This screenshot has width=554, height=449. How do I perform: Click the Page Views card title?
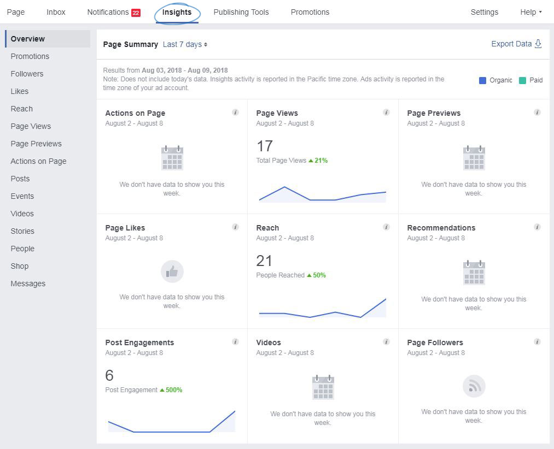pos(277,113)
